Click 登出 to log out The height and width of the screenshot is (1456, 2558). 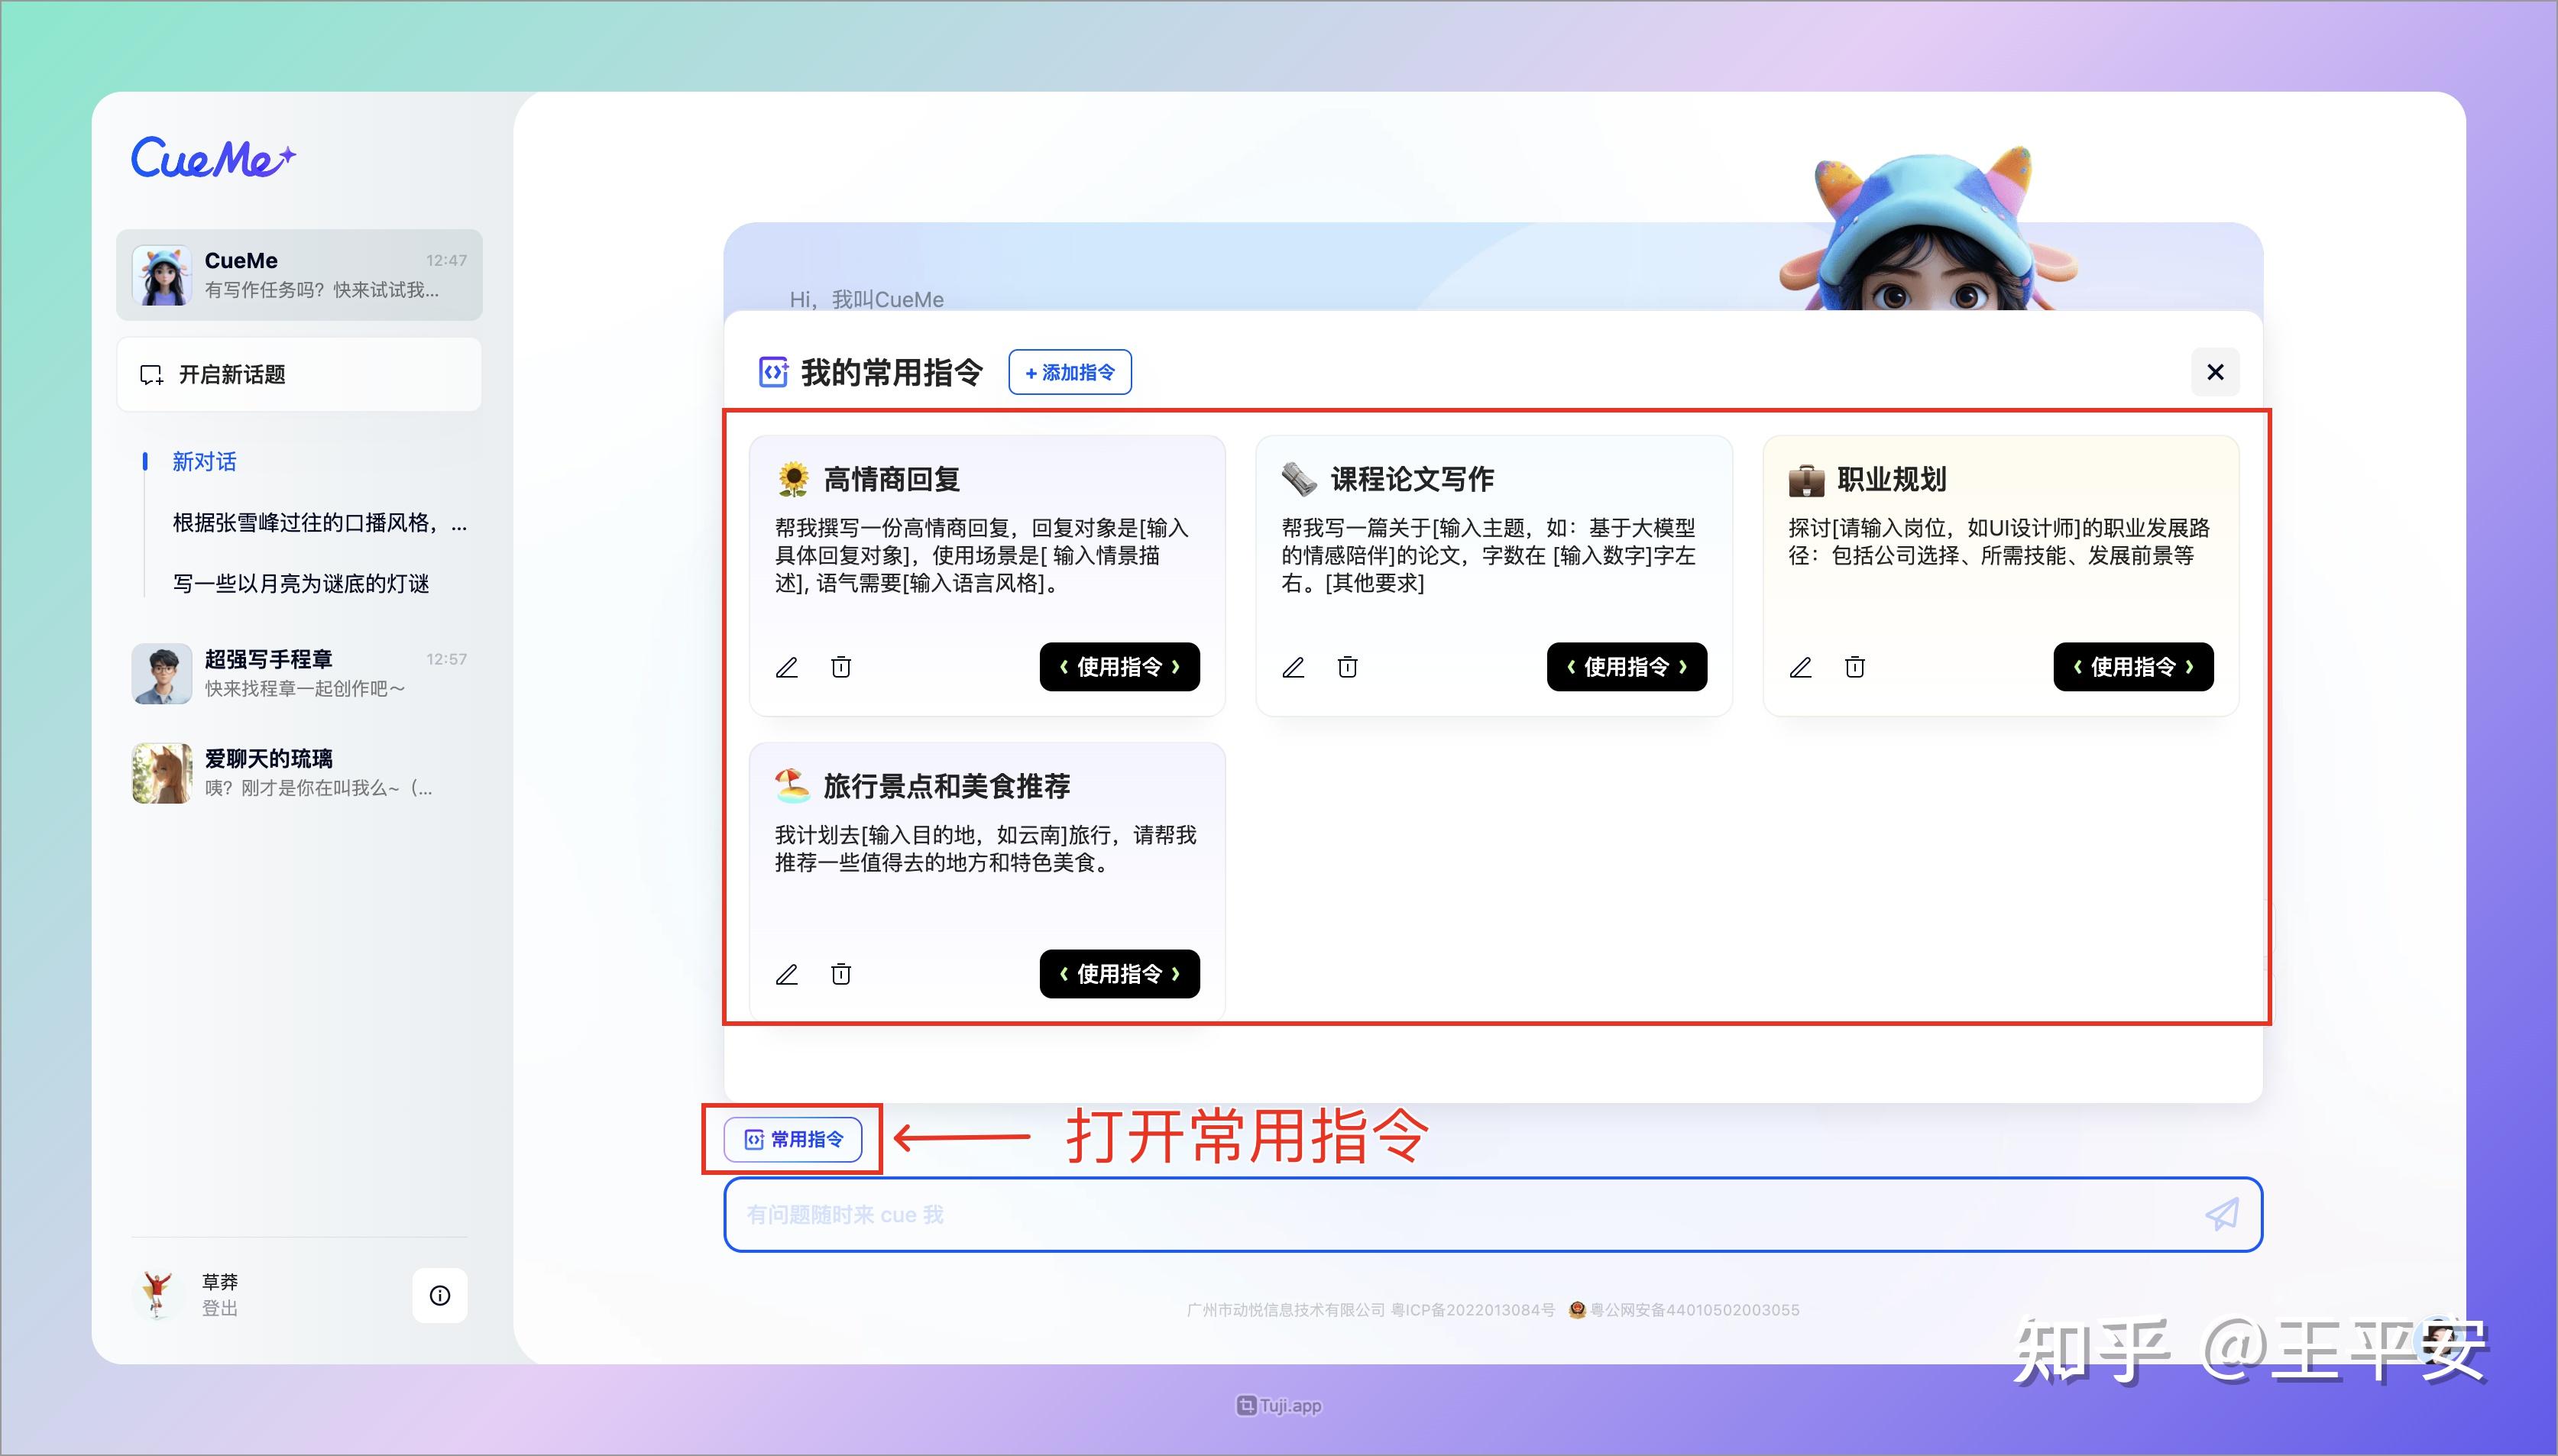click(219, 1307)
